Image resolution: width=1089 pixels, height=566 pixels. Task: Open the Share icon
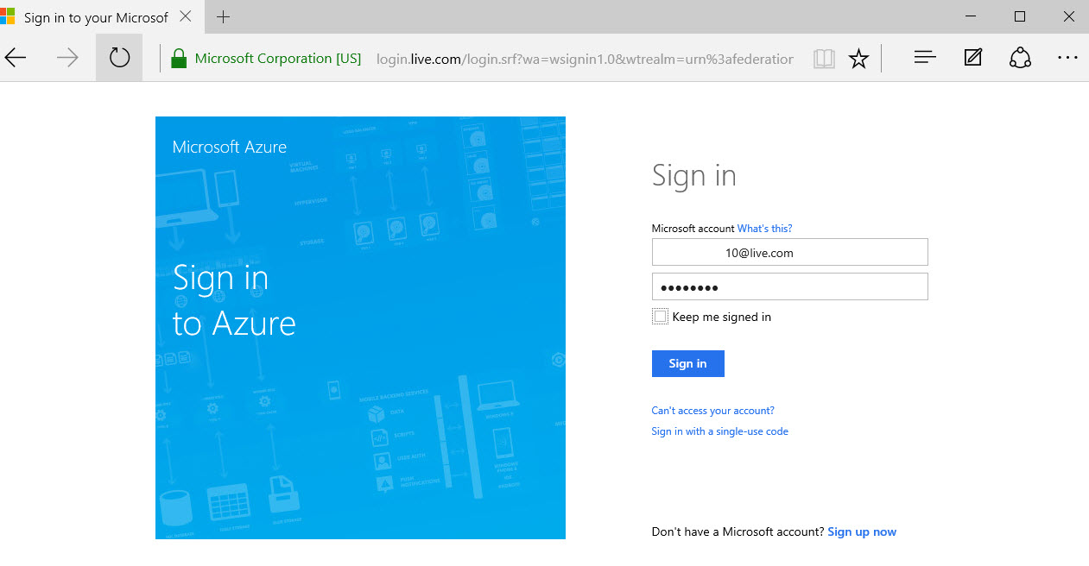(x=1021, y=58)
